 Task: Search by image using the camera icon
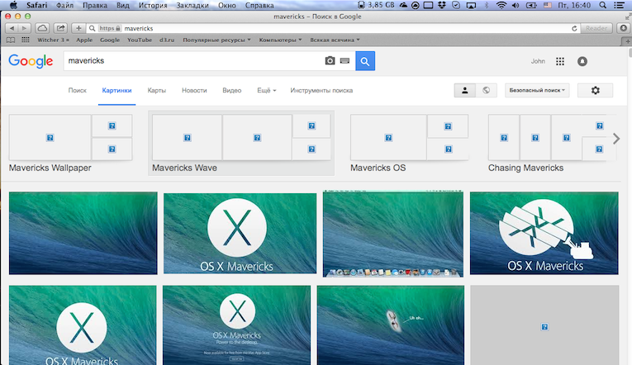click(330, 61)
